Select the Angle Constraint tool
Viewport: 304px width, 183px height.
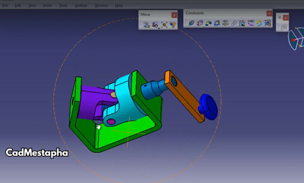(x=216, y=23)
